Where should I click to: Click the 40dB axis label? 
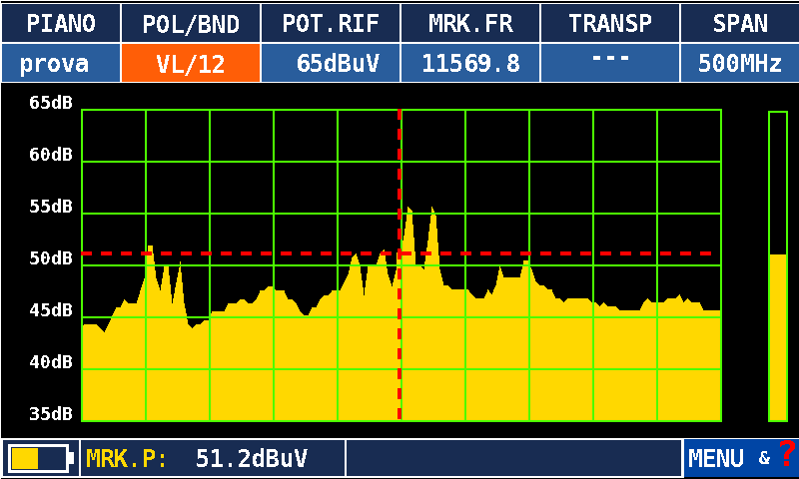pos(51,362)
